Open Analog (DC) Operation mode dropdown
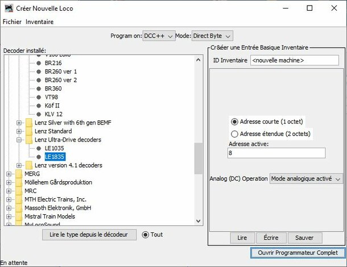This screenshot has width=347, height=267. tap(306, 178)
